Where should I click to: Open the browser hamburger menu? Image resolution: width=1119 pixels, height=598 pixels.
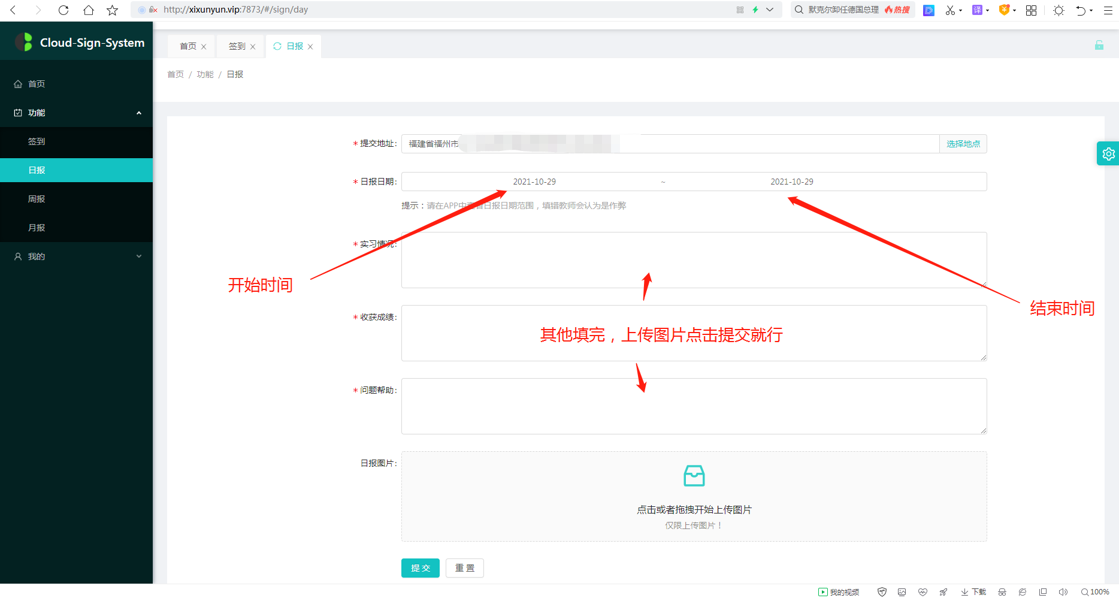click(x=1108, y=10)
